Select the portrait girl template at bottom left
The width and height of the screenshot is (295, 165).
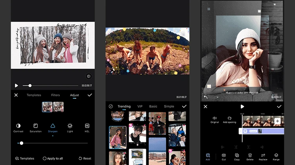pos(118,158)
